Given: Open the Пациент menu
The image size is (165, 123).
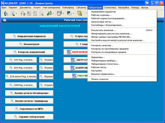Looking at the screenshot, I should tap(13, 8).
